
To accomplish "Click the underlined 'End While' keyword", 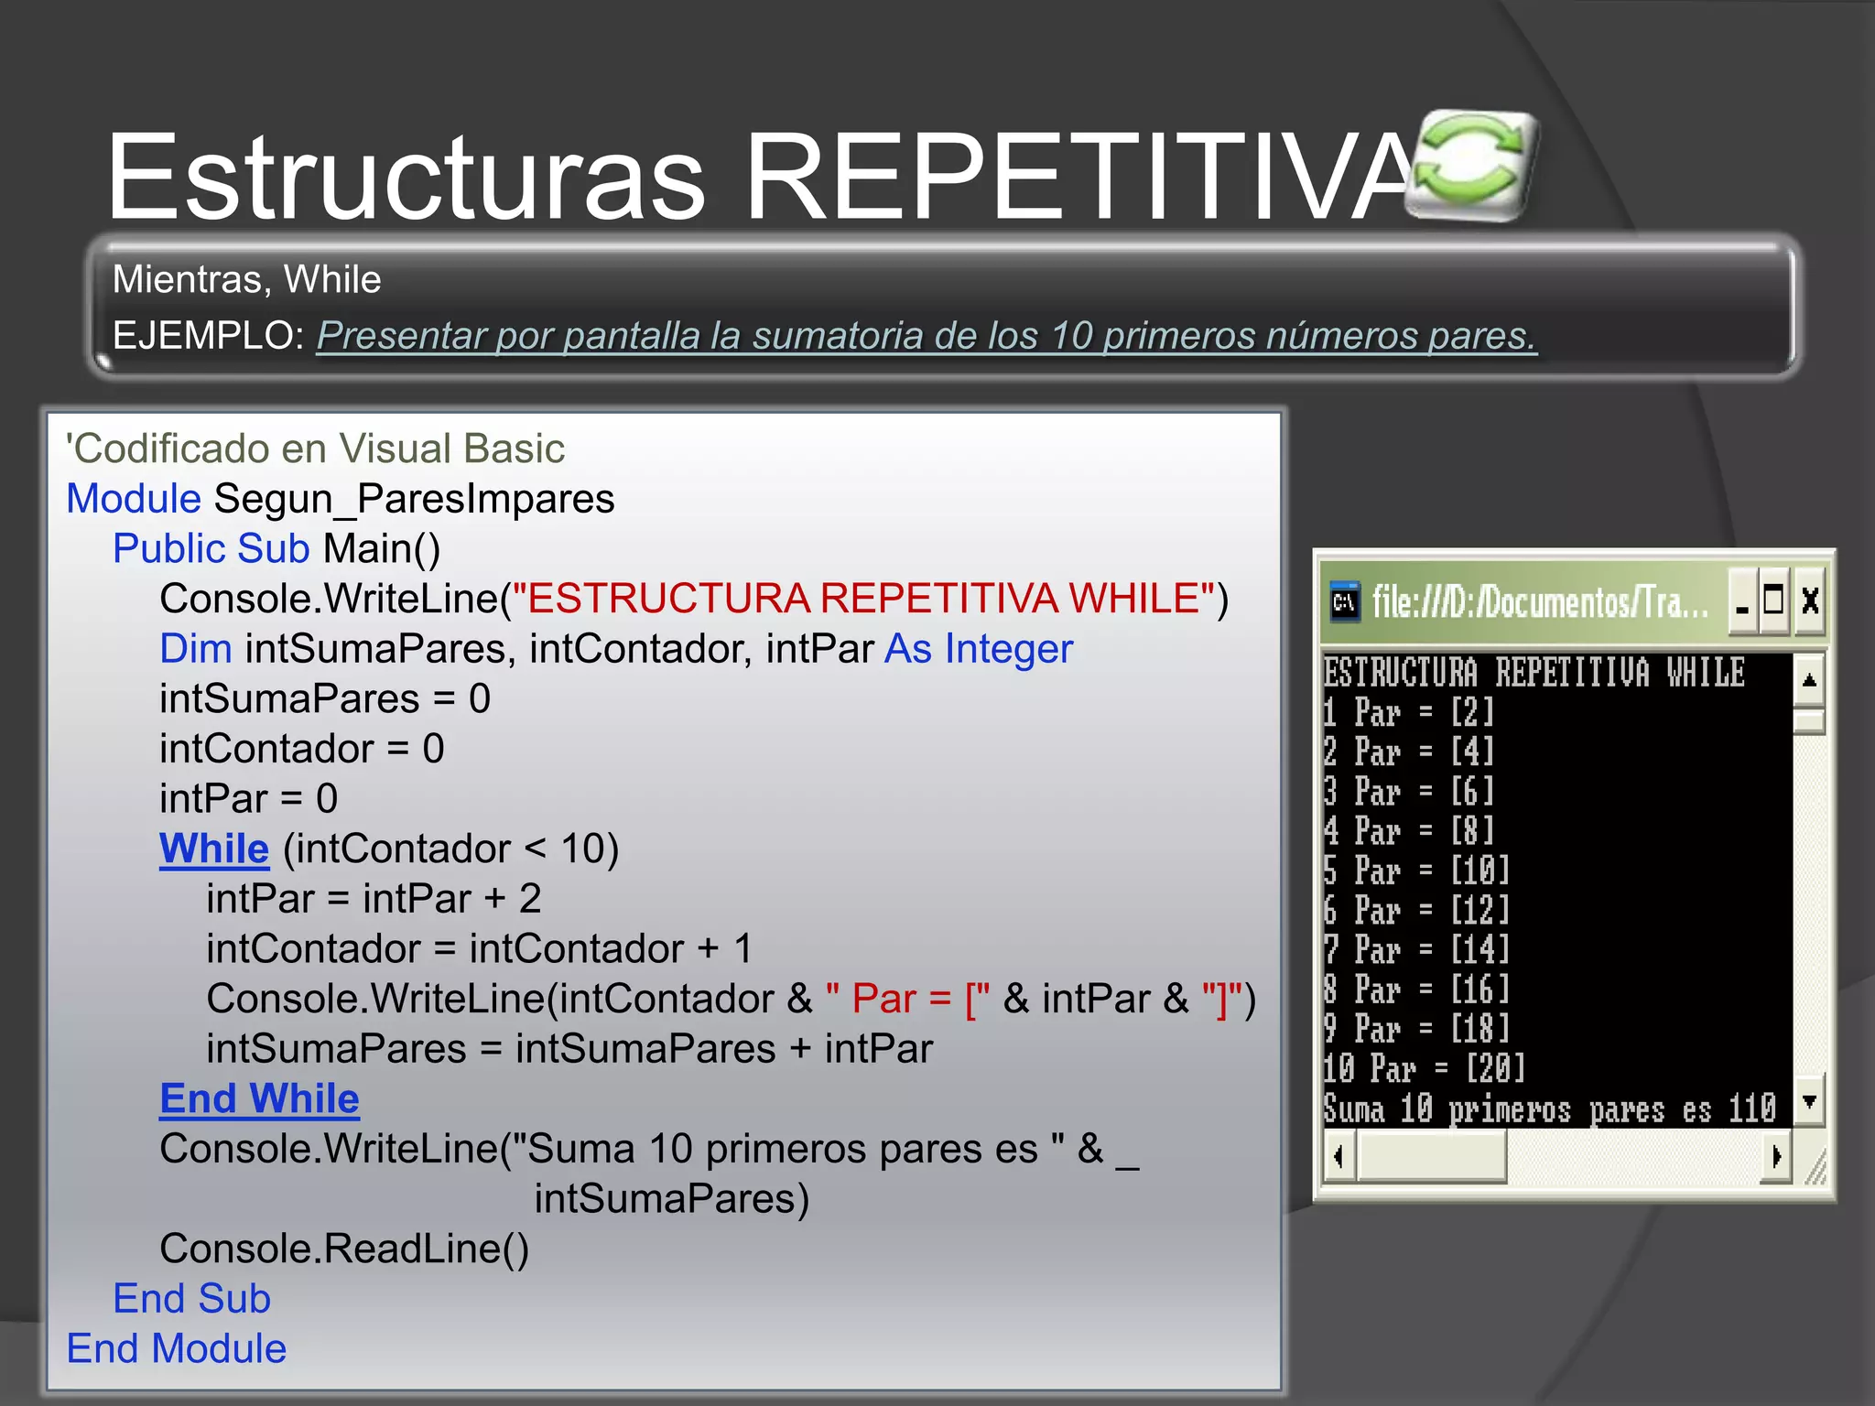I will 259,1098.
